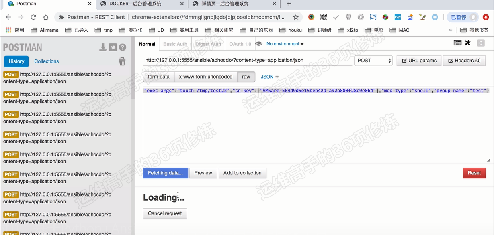Viewport: 494px width, 235px height.
Task: Click the bookmark star in the address bar
Action: tap(296, 18)
